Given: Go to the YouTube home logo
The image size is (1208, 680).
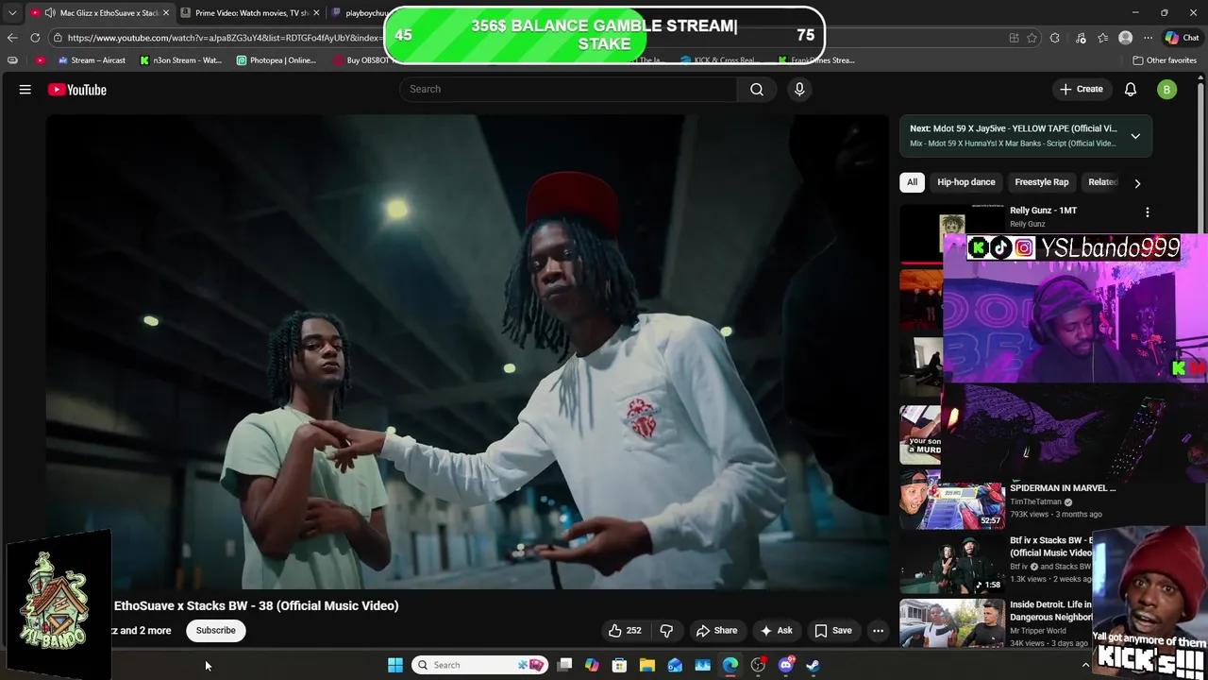Looking at the screenshot, I should coord(77,90).
